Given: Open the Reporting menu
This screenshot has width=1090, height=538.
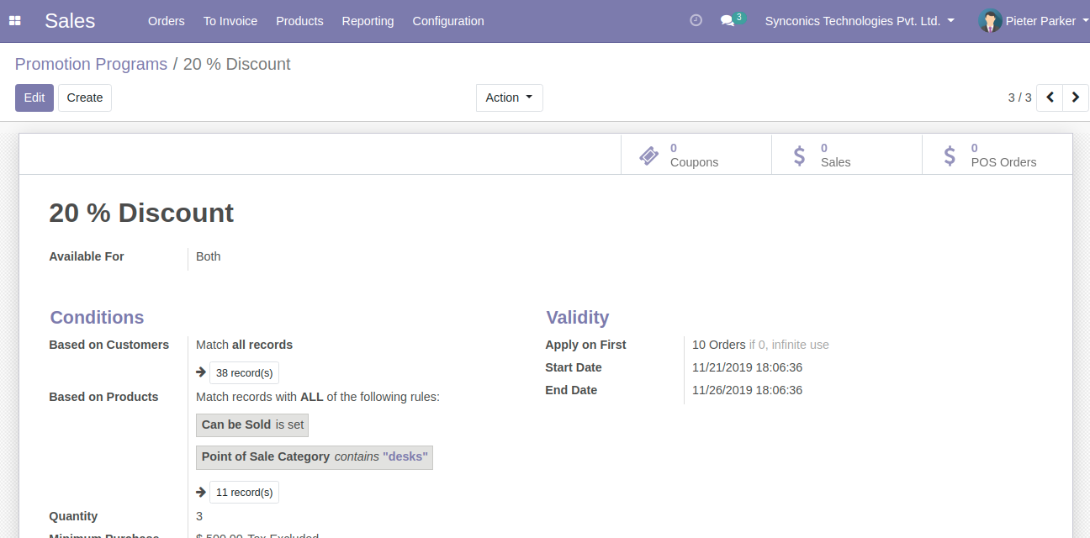Looking at the screenshot, I should pos(368,21).
